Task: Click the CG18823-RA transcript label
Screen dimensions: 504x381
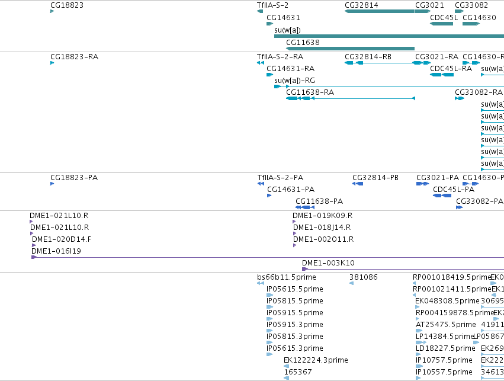Action: [x=74, y=57]
